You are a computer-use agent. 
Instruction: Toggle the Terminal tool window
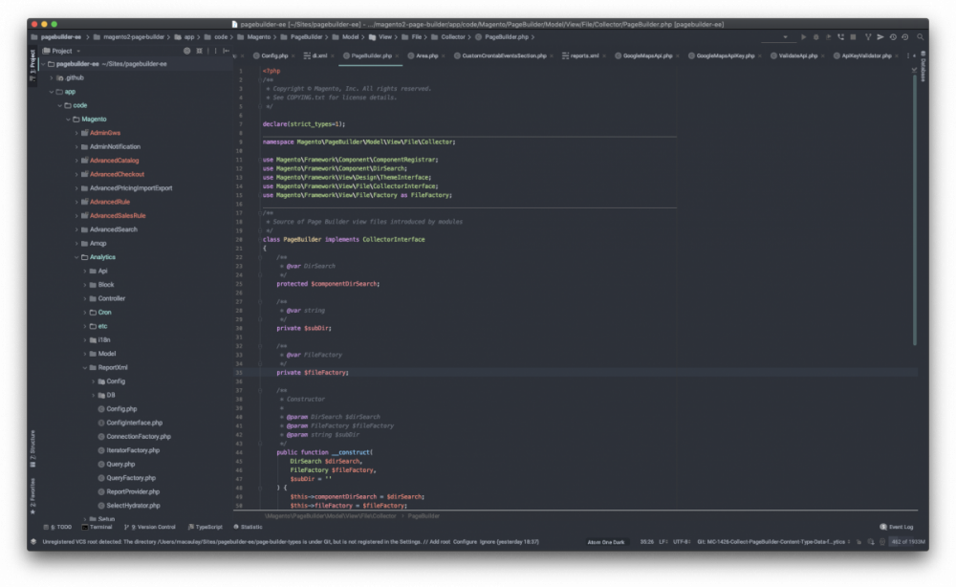(x=98, y=527)
